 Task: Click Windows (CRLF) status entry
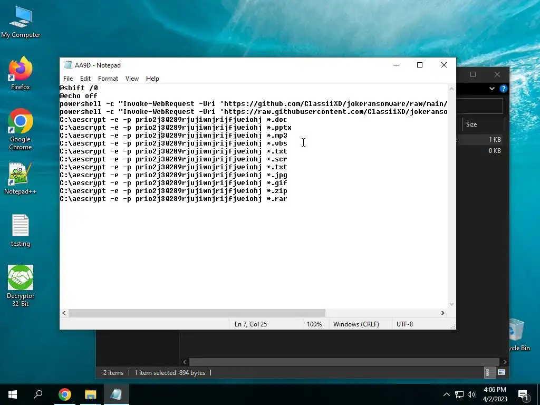tap(356, 324)
